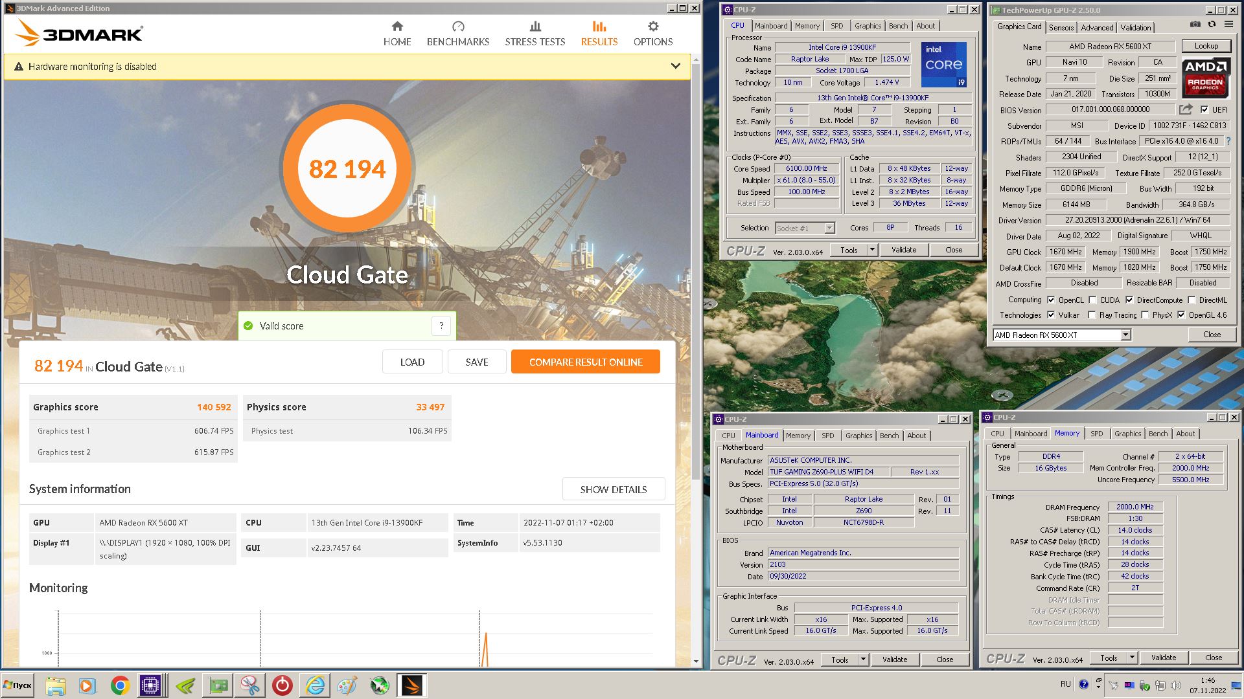Toggle the Vulkan checkbox

tap(1051, 315)
